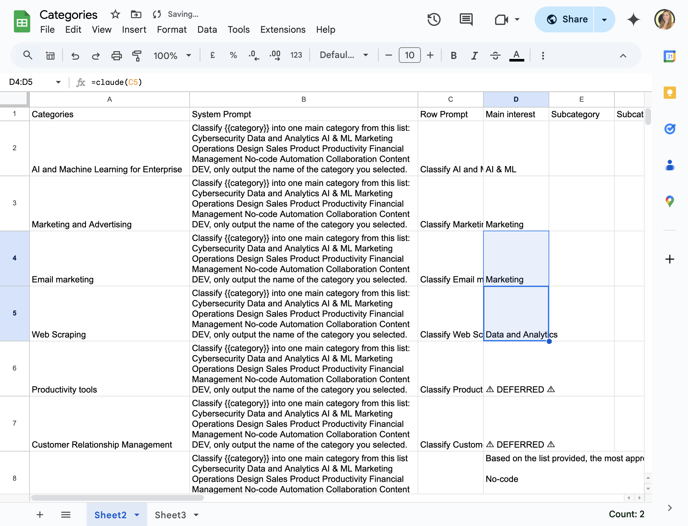
Task: Expand the Share options arrow
Action: 604,19
